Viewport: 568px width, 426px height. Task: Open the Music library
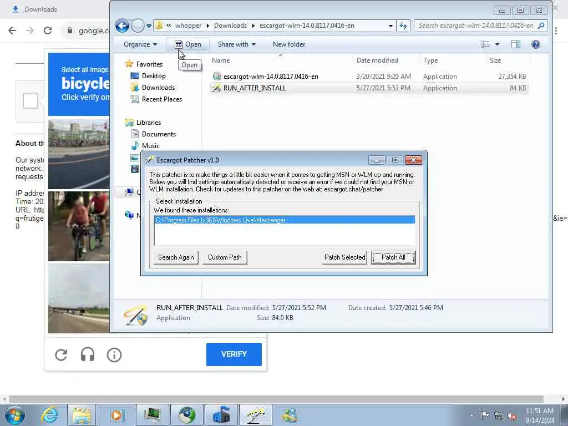pyautogui.click(x=150, y=146)
